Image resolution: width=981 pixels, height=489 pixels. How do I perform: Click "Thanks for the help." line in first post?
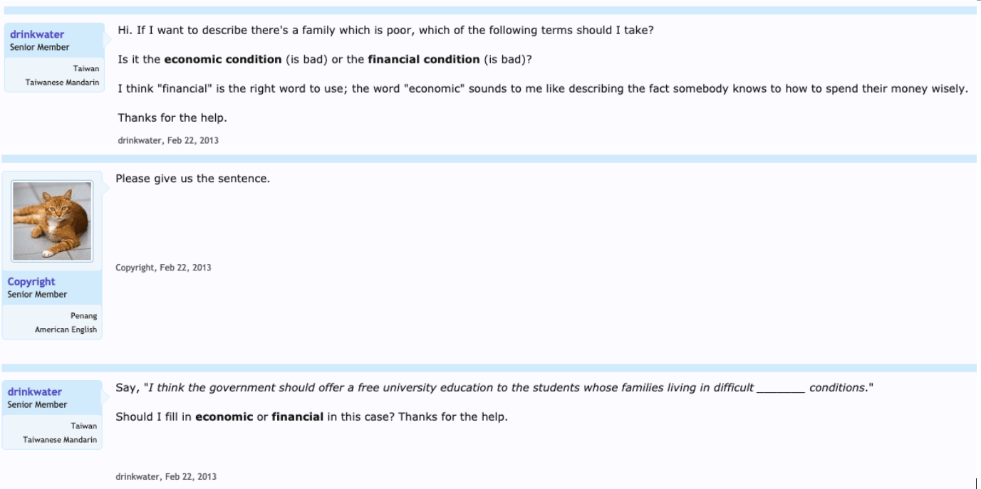172,118
